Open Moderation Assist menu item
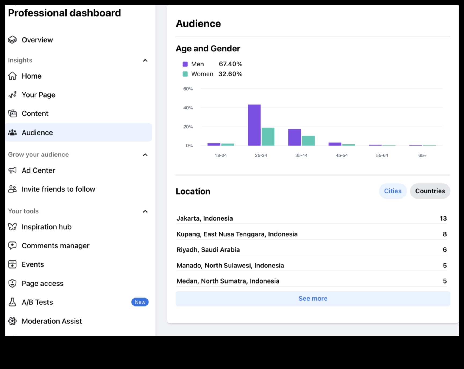This screenshot has height=369, width=464. pyautogui.click(x=52, y=321)
